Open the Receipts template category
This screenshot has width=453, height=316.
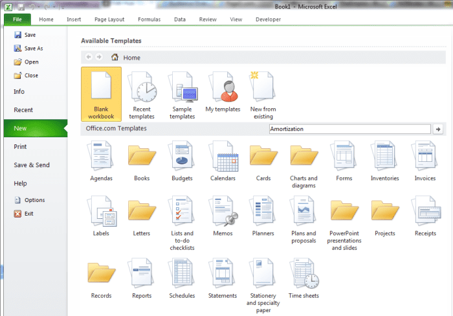coord(425,216)
